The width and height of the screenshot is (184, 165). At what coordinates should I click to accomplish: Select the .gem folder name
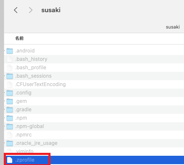[21, 101]
